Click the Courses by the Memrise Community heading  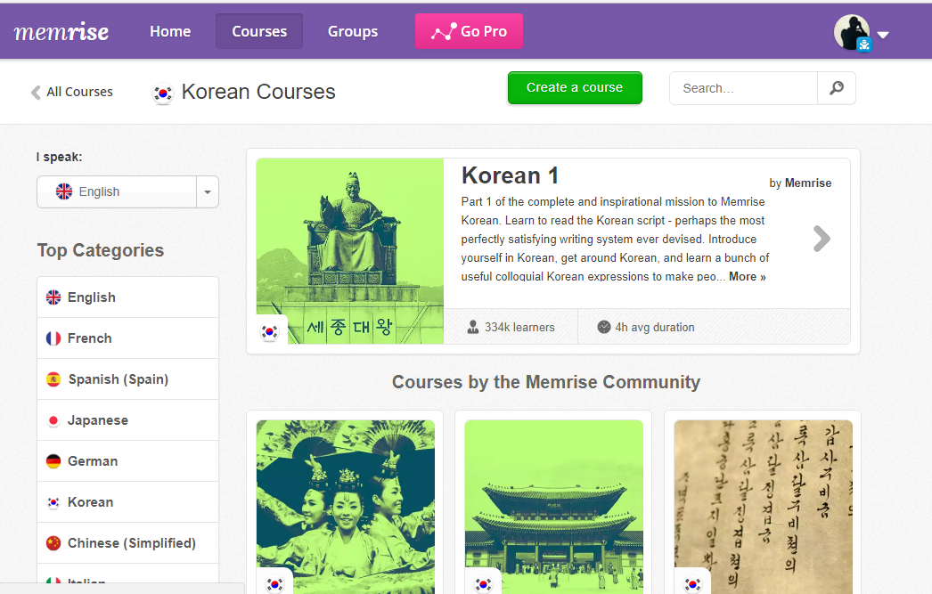pyautogui.click(x=545, y=382)
